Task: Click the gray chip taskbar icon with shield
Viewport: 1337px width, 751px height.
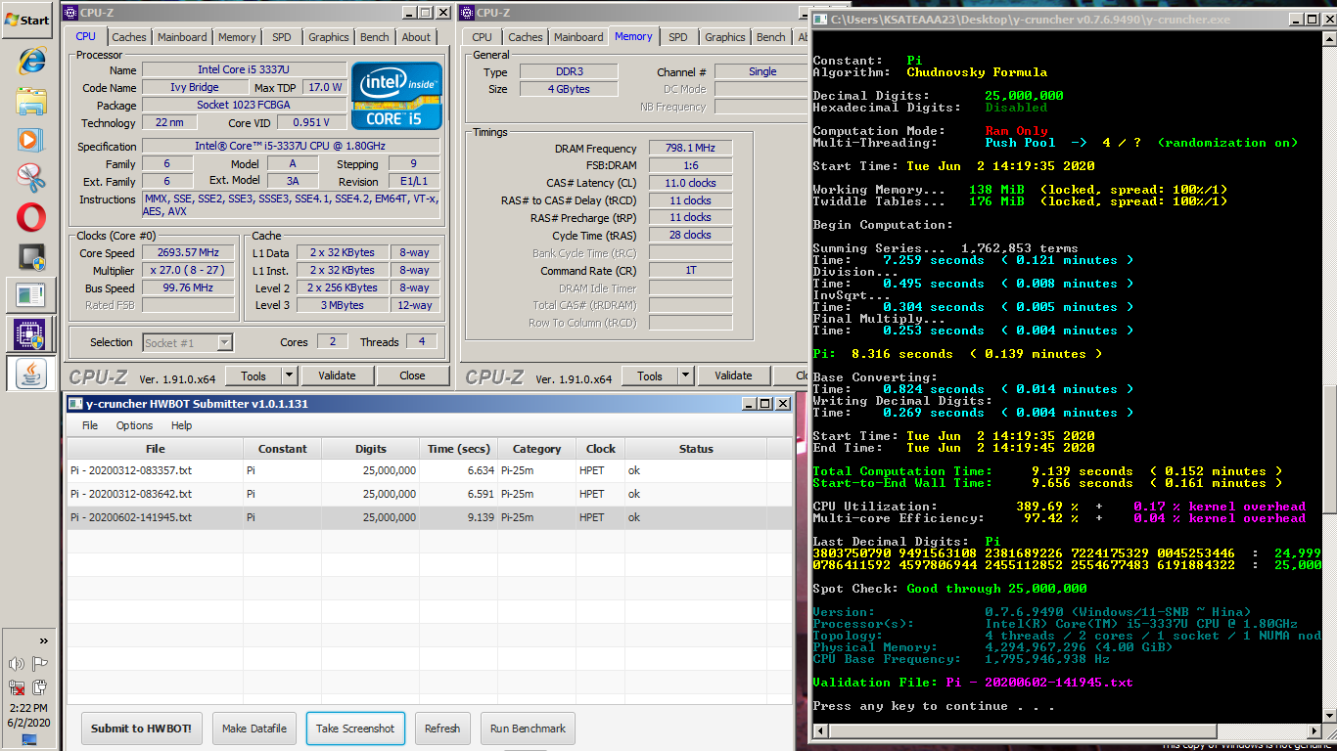Action: (31, 256)
